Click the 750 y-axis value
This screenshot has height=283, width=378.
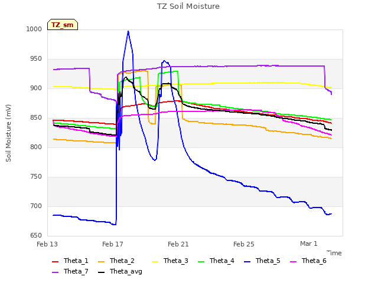(36, 177)
